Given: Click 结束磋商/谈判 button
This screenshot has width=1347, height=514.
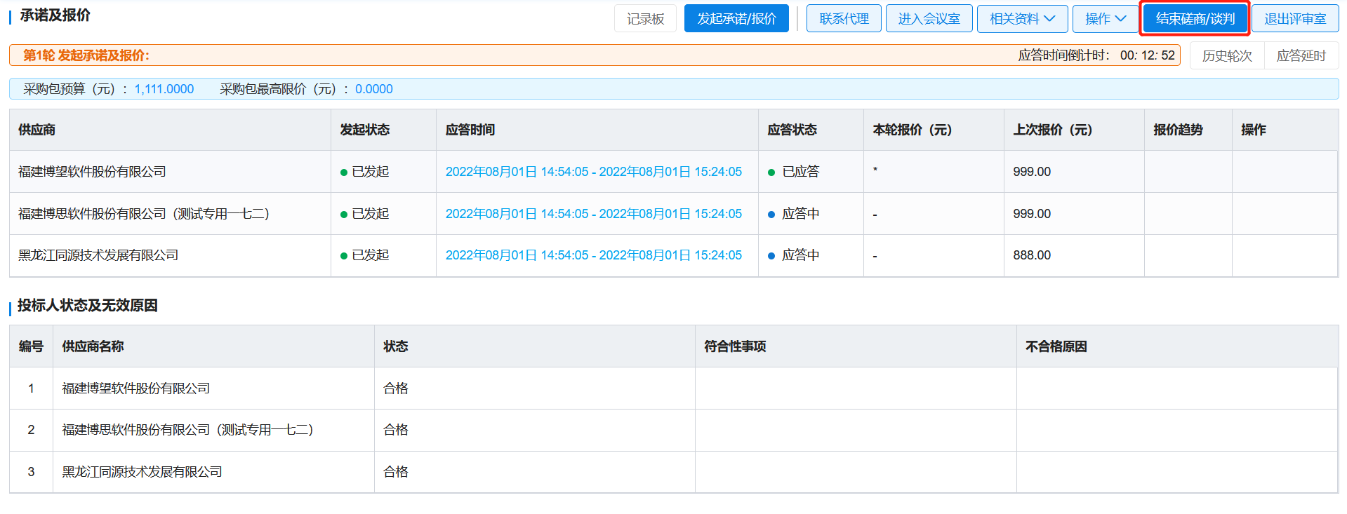Looking at the screenshot, I should [x=1195, y=19].
